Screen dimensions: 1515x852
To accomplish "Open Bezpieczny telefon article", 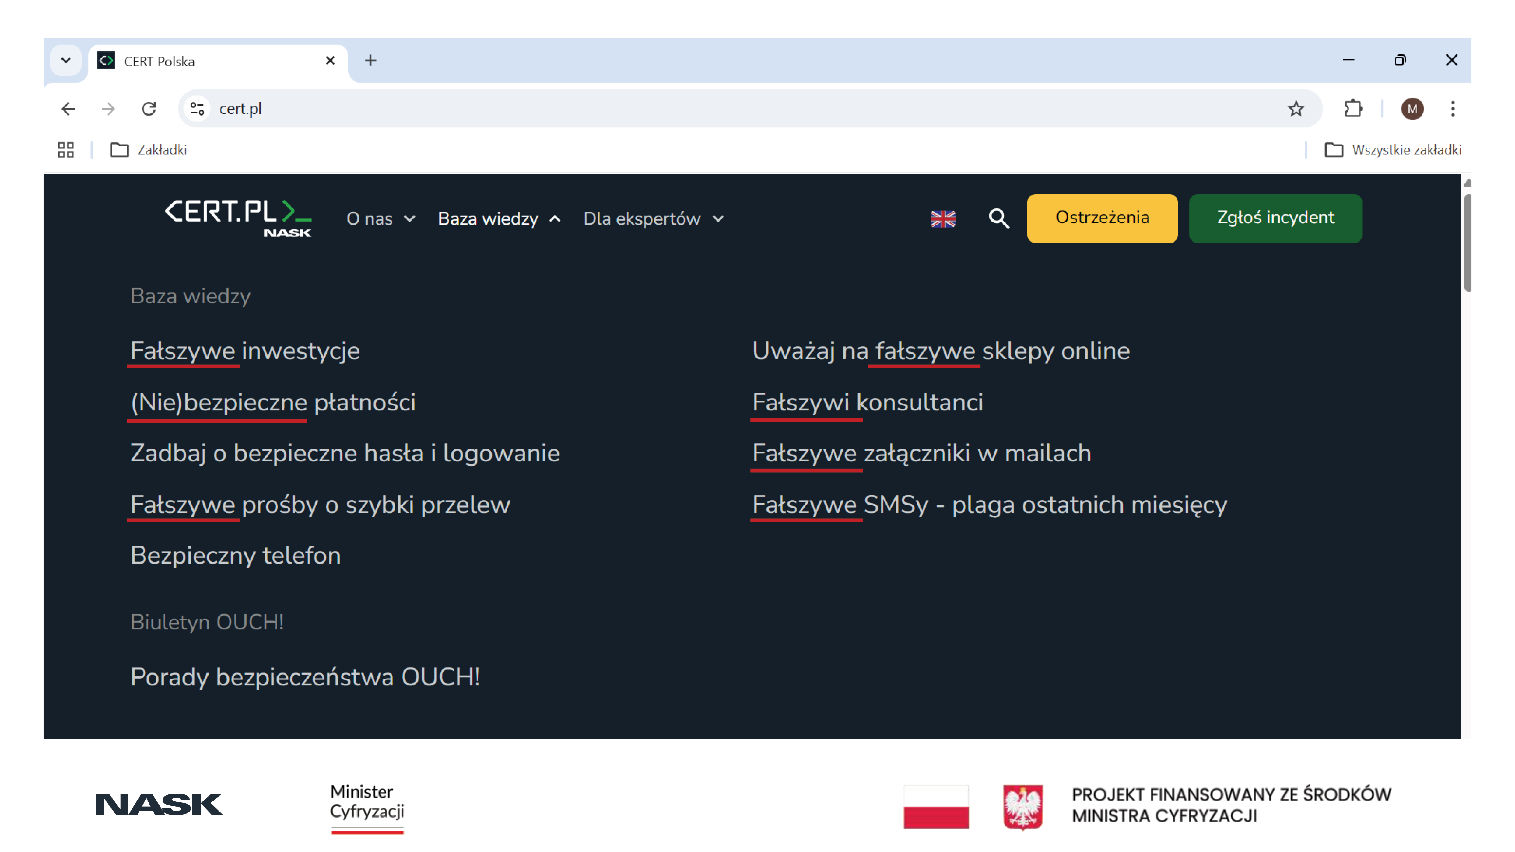I will [x=235, y=556].
